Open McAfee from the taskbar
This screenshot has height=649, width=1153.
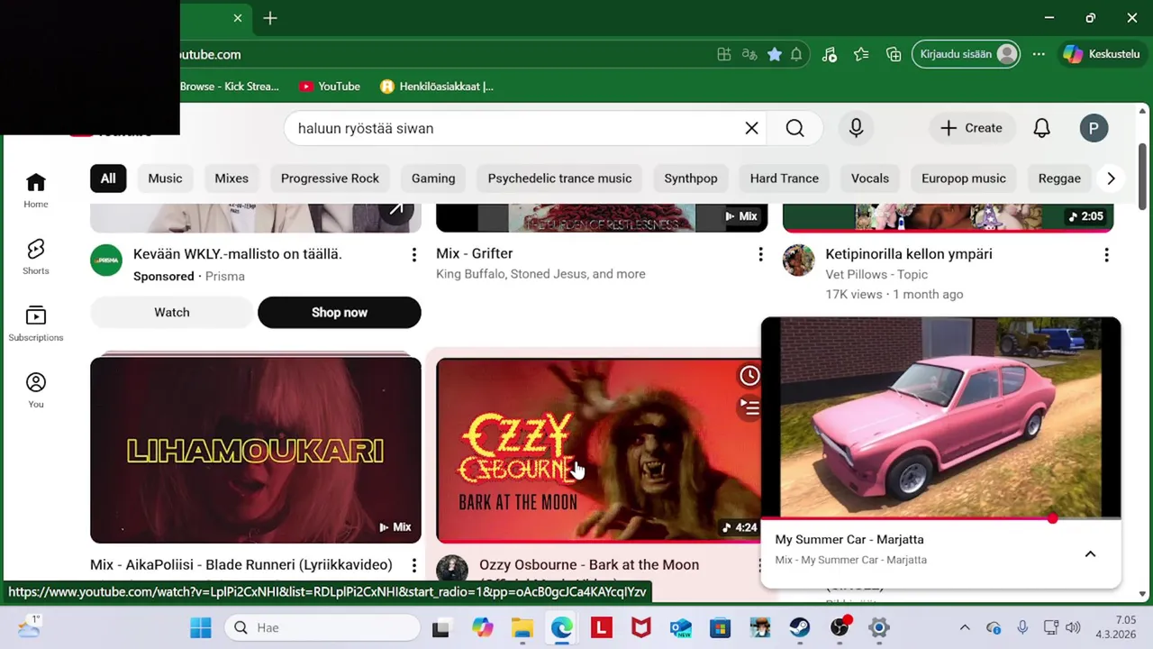[641, 627]
